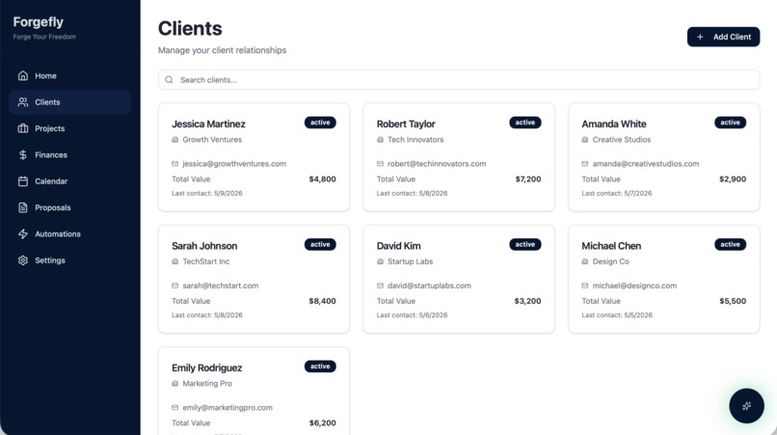This screenshot has width=777, height=435.
Task: Click the active badge on Sarah Johnson
Action: (x=320, y=245)
